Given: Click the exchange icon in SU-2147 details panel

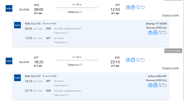Looking at the screenshot, I should tap(160, 85).
